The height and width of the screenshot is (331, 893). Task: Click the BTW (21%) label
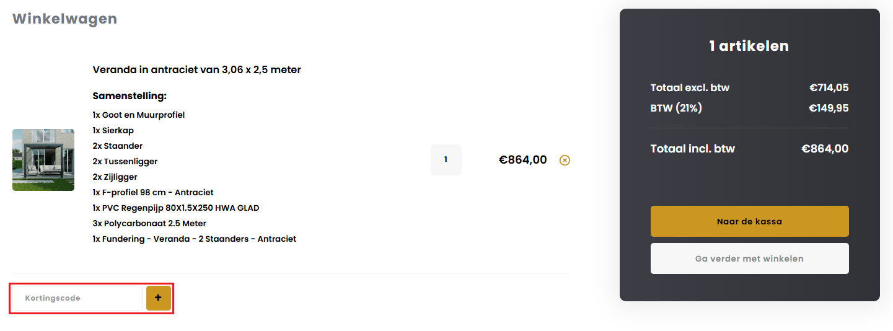pos(676,108)
